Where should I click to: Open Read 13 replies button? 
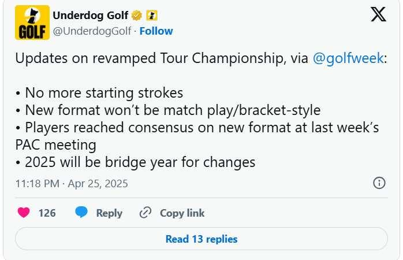201,239
